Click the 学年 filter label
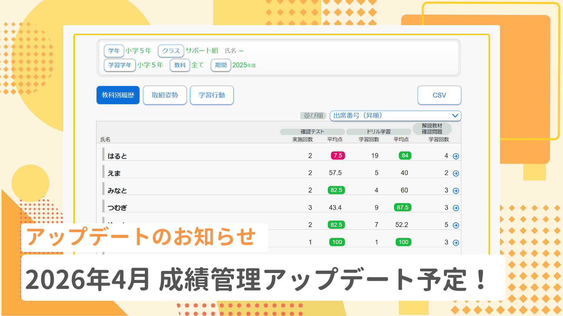The width and height of the screenshot is (563, 316). (x=114, y=51)
